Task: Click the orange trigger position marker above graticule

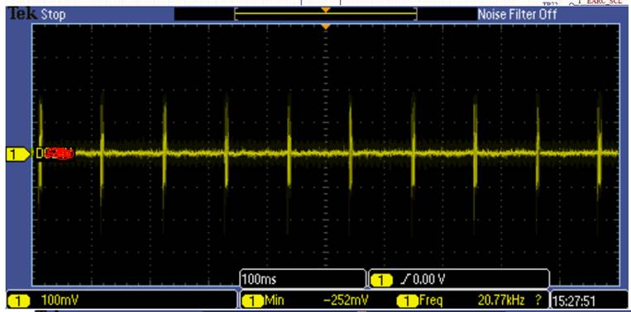Action: click(326, 27)
